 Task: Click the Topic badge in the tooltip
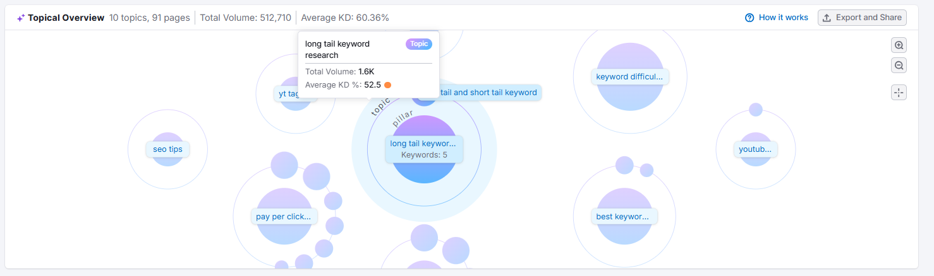419,44
